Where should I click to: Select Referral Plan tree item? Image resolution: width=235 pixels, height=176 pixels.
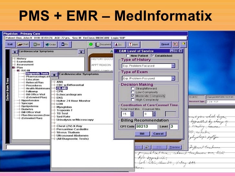click(x=35, y=83)
